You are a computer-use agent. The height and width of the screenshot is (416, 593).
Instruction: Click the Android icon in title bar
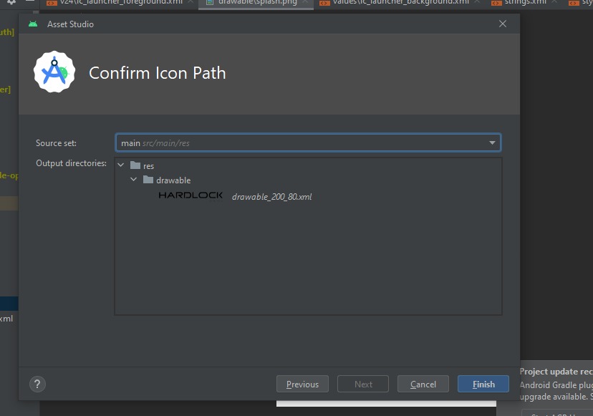pyautogui.click(x=33, y=24)
